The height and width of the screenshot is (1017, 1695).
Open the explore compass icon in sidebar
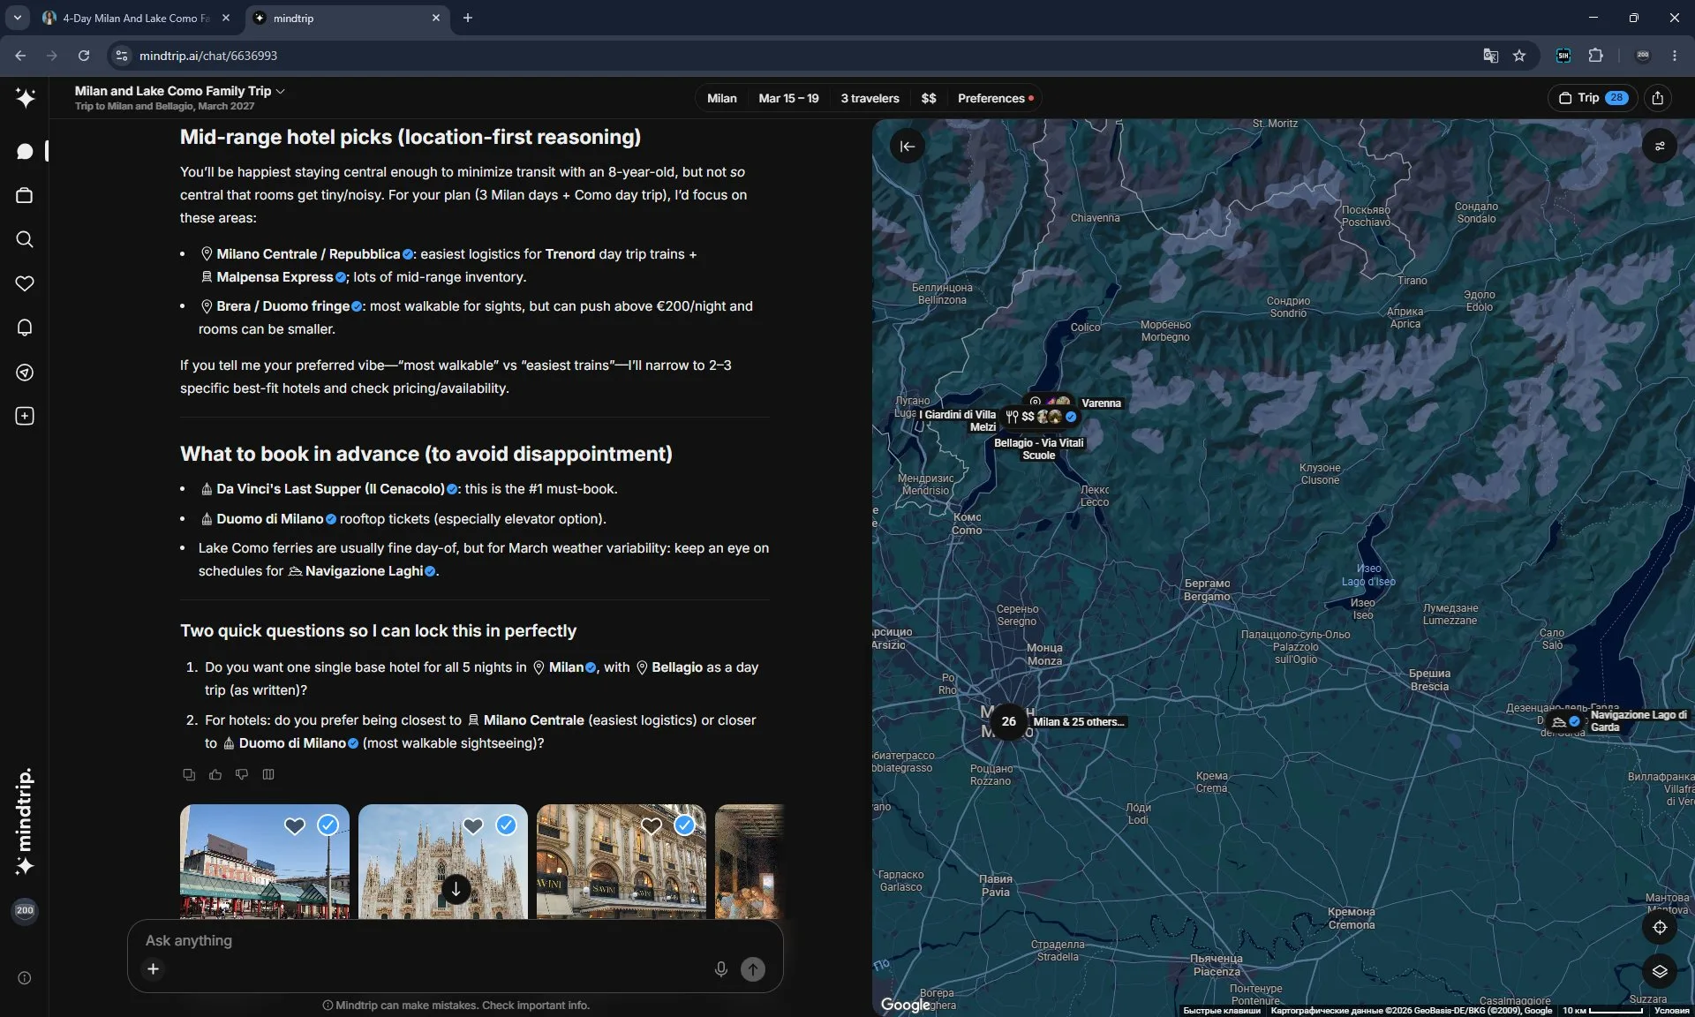[x=25, y=372]
